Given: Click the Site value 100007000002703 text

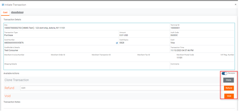Looking at the screenshot, I should click(35, 28).
